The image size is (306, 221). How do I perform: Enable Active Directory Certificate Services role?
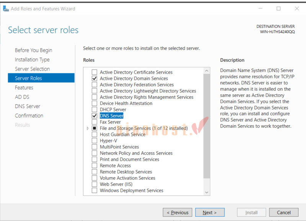[94, 72]
